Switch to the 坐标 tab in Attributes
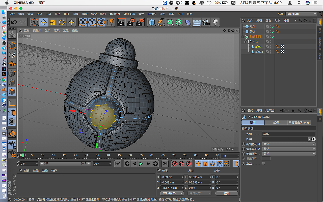This screenshot has height=202, width=323. pos(276,123)
